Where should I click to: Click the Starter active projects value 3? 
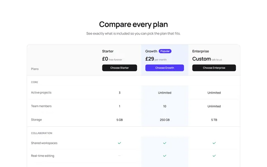click(119, 93)
